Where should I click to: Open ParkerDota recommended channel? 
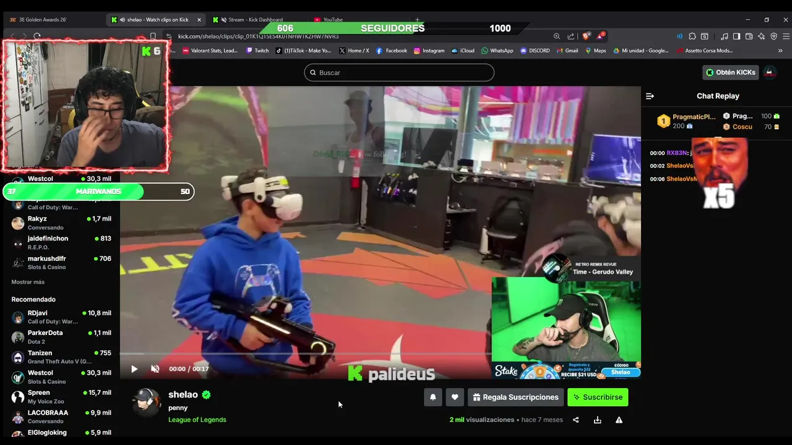61,337
